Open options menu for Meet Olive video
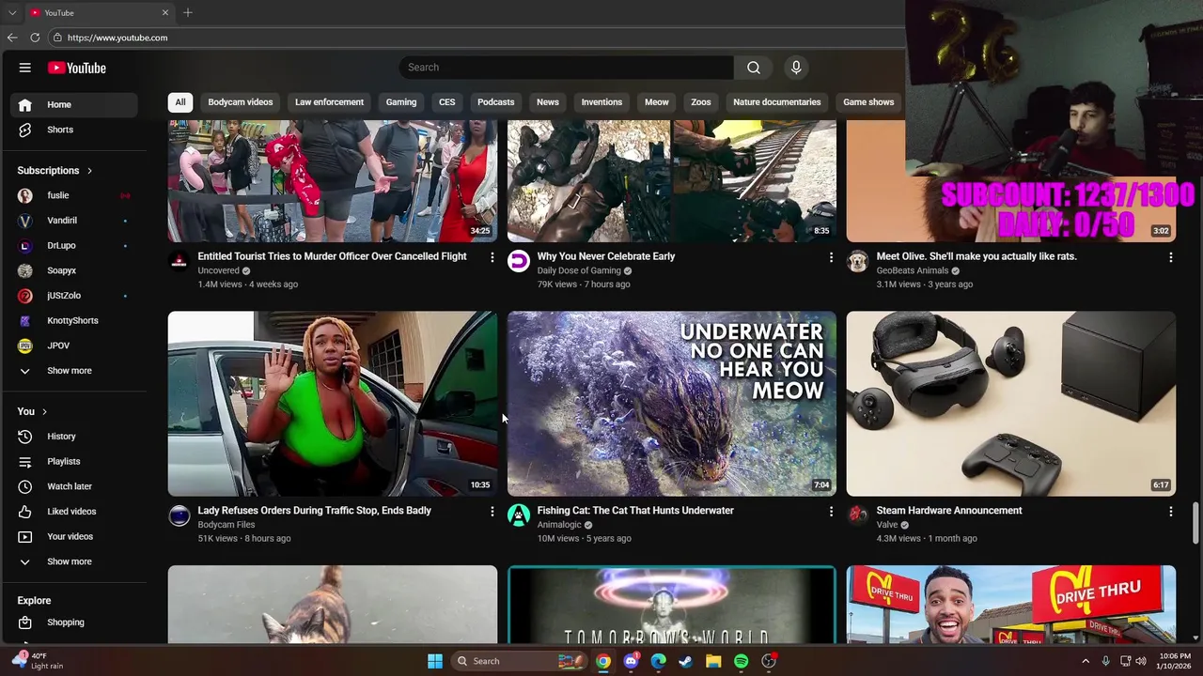This screenshot has height=676, width=1203. [1170, 257]
